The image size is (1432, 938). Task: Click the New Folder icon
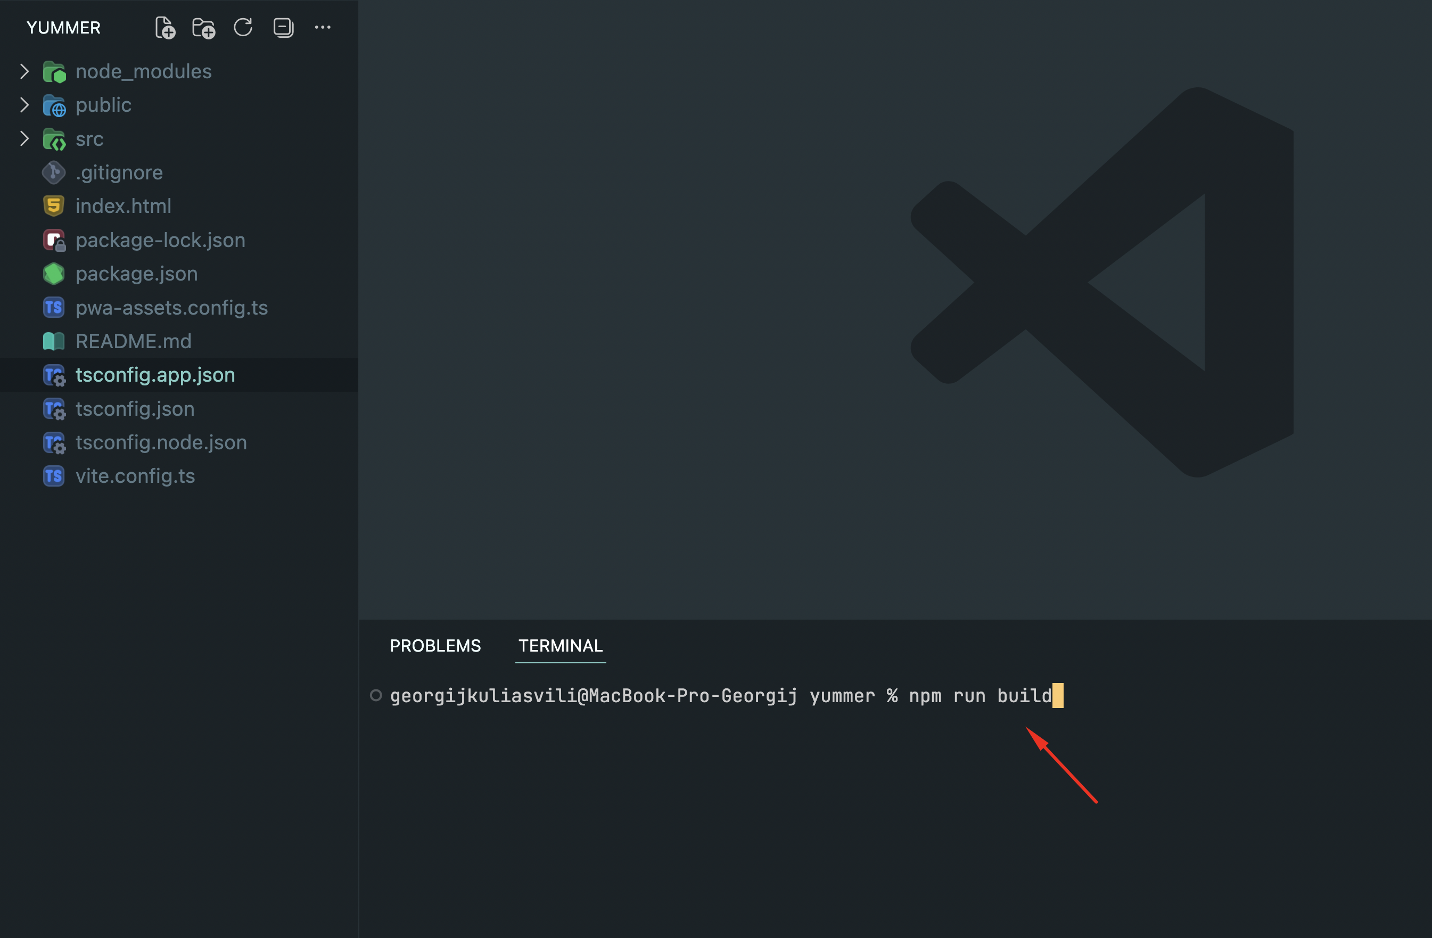(203, 28)
